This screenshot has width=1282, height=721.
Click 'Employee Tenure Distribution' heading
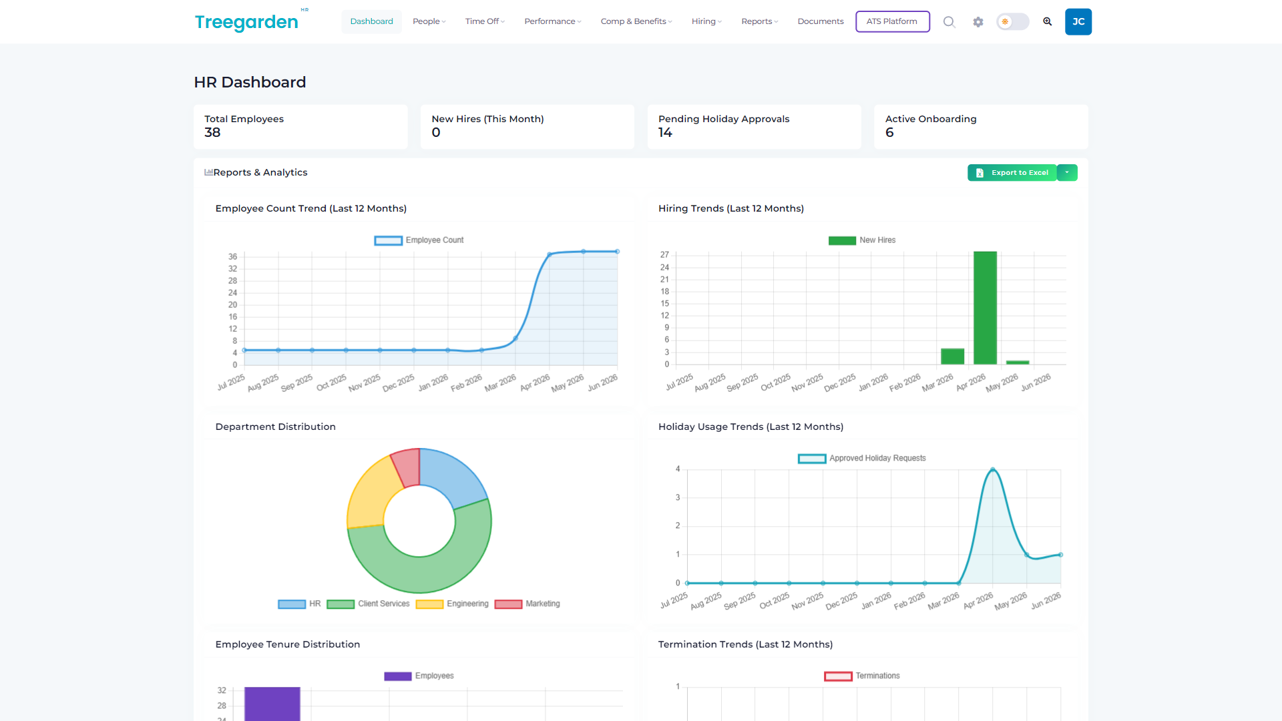pyautogui.click(x=287, y=644)
